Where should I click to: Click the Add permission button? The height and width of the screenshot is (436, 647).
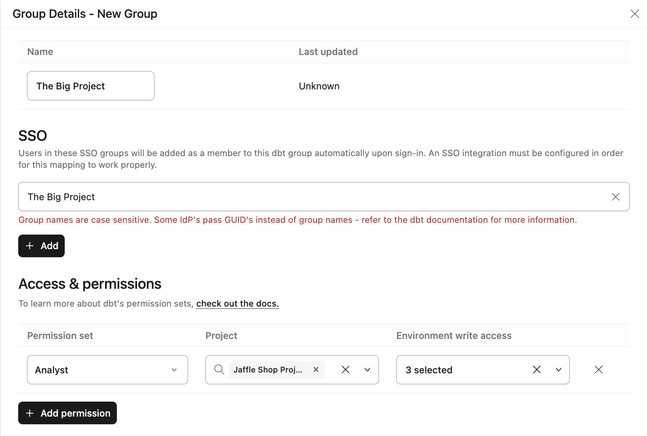(x=67, y=413)
